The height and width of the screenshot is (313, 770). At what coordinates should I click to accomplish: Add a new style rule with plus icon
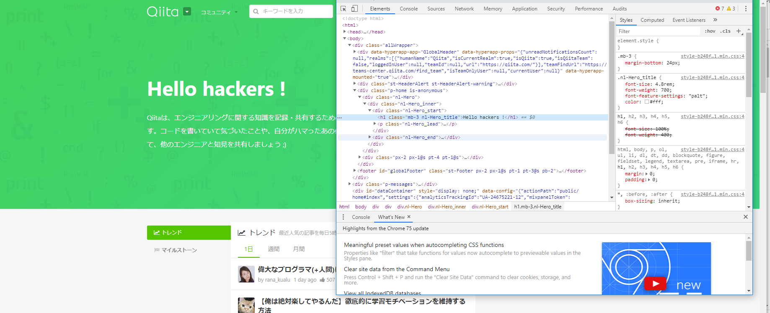[739, 31]
